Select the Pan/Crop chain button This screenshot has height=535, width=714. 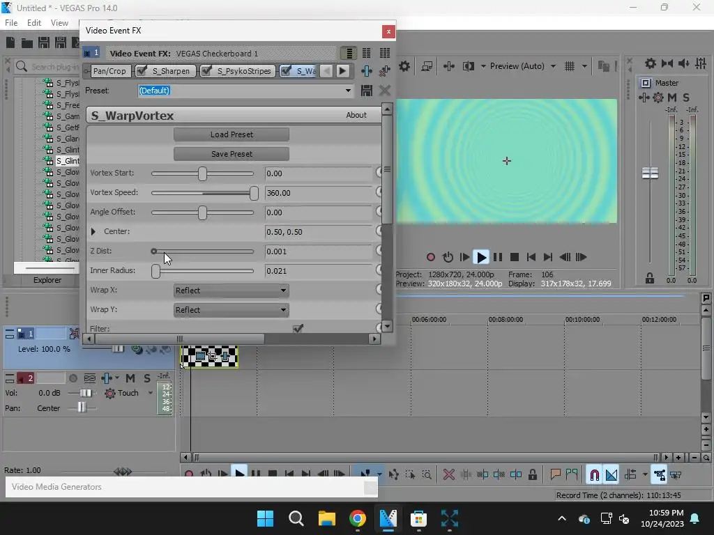[x=109, y=71]
